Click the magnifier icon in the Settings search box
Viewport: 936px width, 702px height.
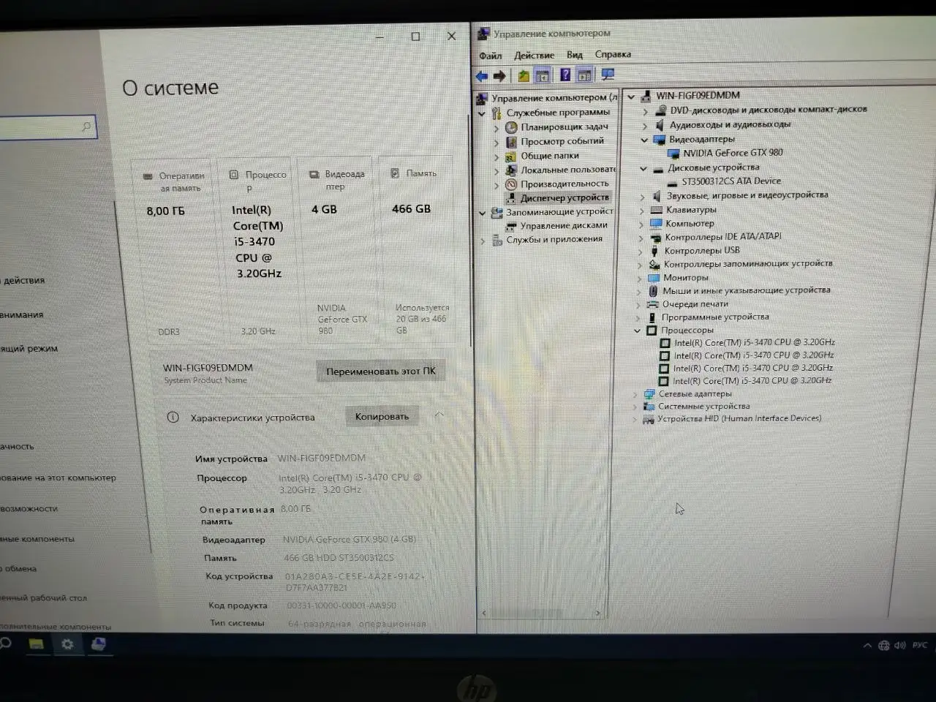click(x=86, y=127)
